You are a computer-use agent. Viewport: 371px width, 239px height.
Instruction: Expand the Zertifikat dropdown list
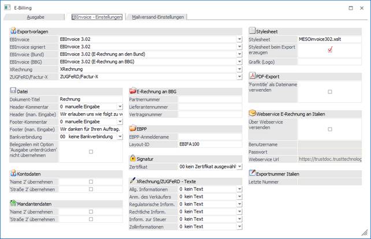pos(239,166)
